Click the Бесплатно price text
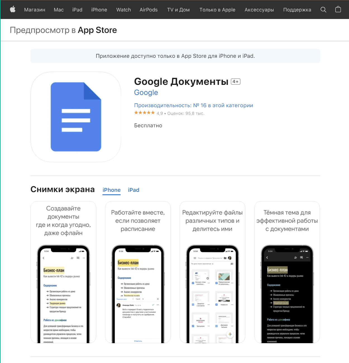Viewport: 349px width, 363px height. point(148,126)
